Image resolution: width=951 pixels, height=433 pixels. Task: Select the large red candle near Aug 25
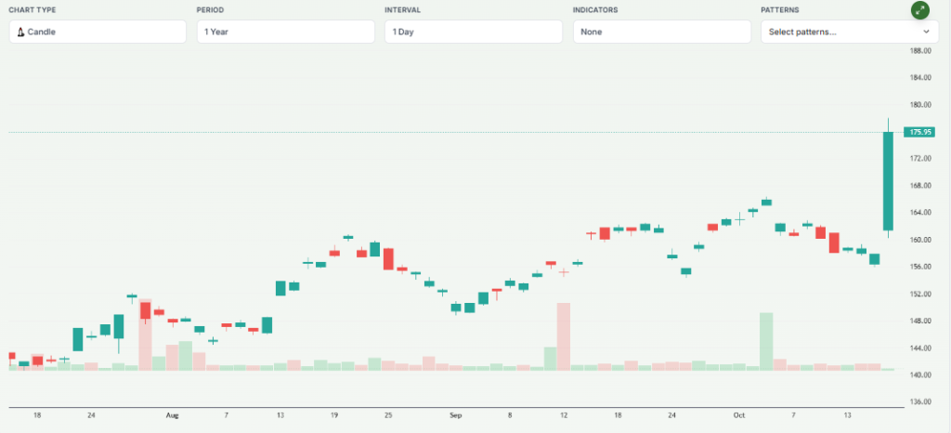point(388,258)
